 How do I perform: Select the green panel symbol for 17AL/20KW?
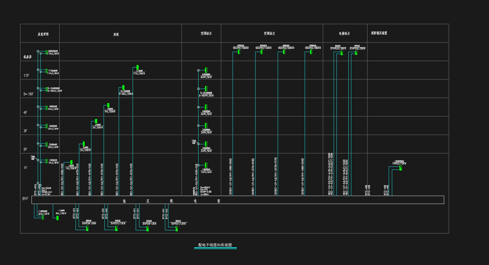pyautogui.click(x=138, y=67)
